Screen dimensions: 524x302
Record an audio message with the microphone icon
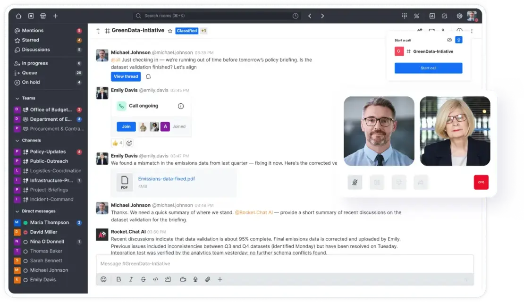195,279
